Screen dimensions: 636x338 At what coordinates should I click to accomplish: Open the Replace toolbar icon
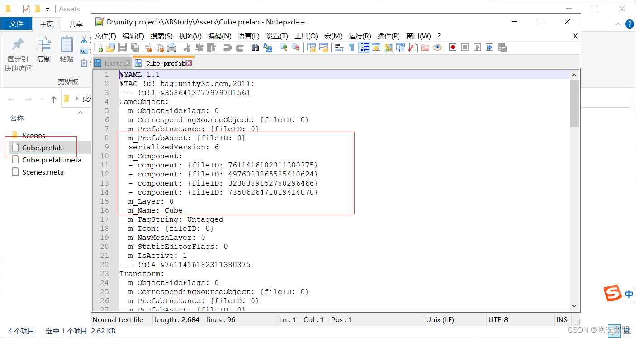tap(268, 48)
